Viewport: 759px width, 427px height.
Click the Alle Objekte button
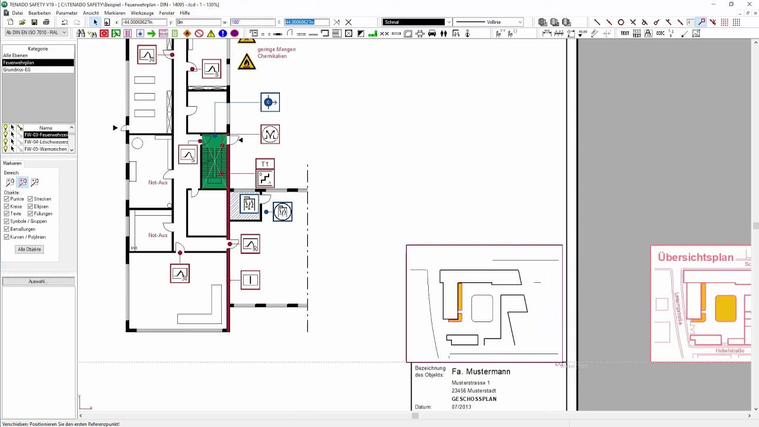click(x=29, y=249)
